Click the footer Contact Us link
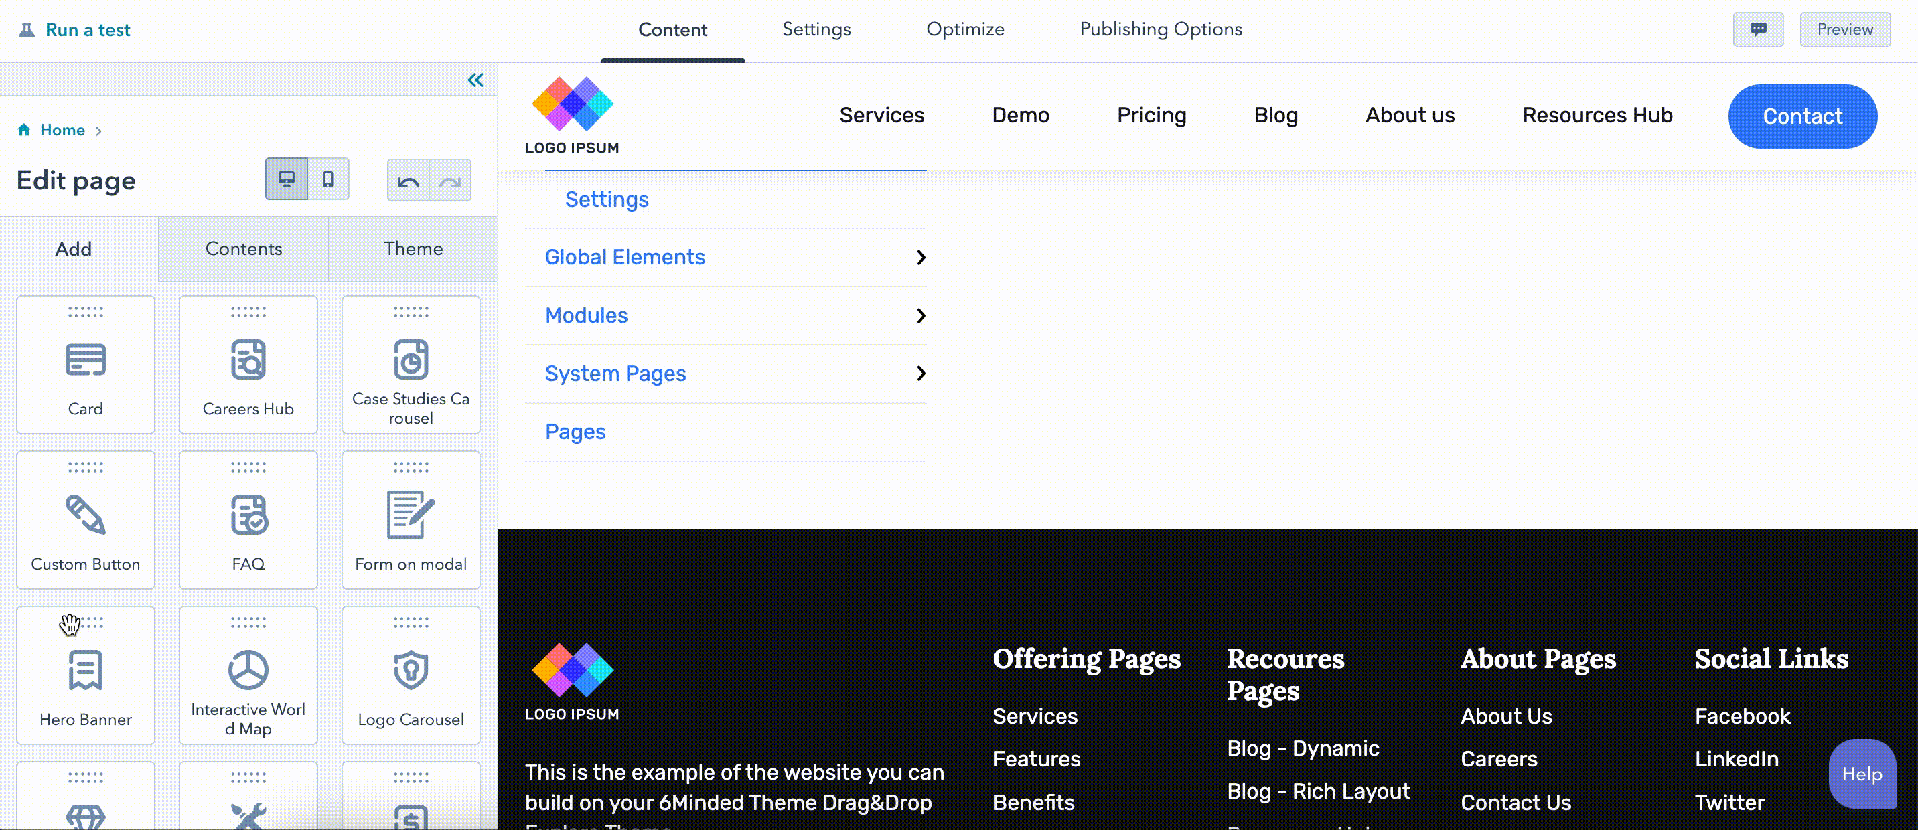1918x830 pixels. [x=1516, y=803]
